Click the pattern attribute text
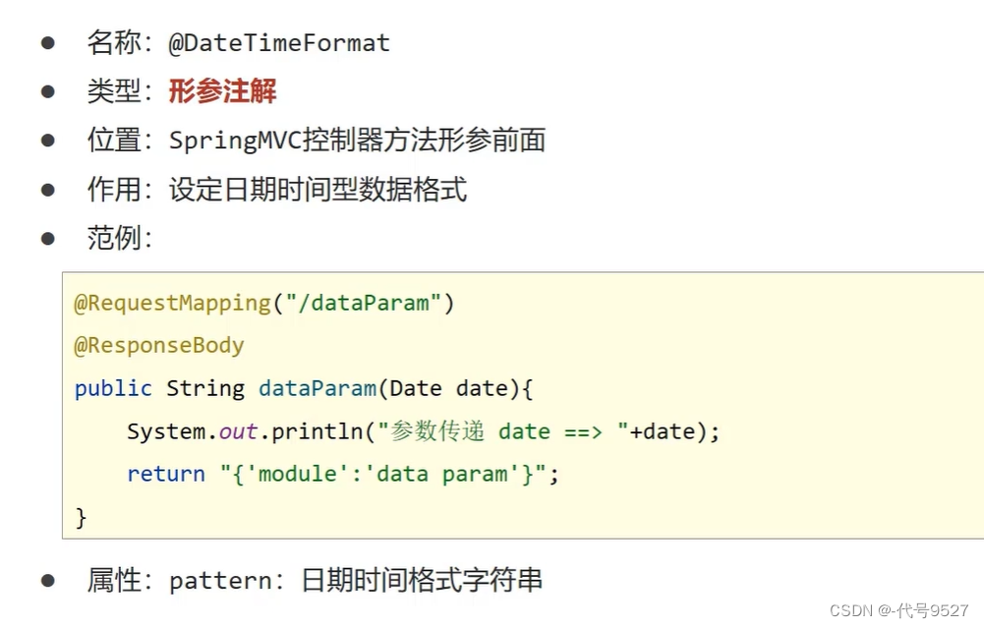The image size is (984, 628). pos(221,582)
